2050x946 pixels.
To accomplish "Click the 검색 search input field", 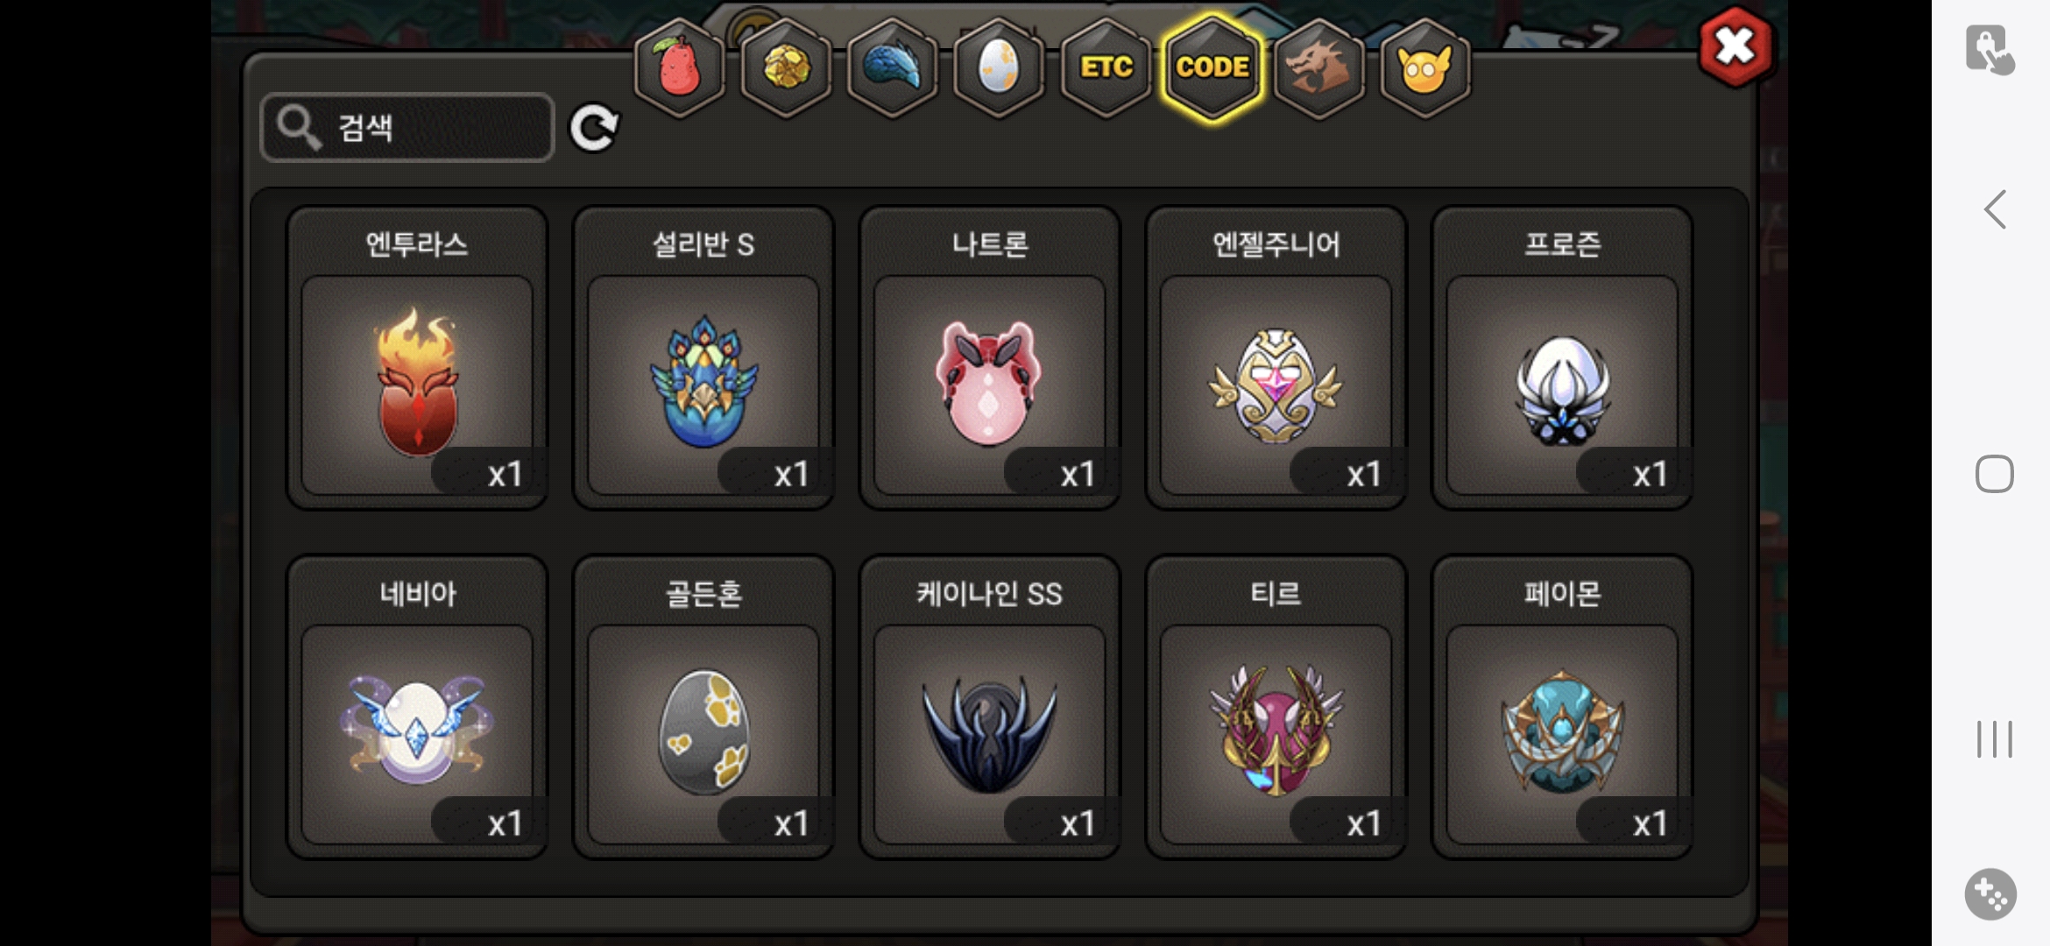I will click(x=407, y=128).
